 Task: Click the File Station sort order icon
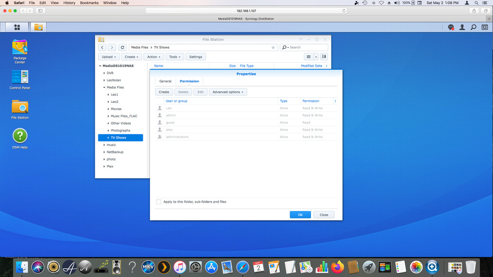pos(324,57)
